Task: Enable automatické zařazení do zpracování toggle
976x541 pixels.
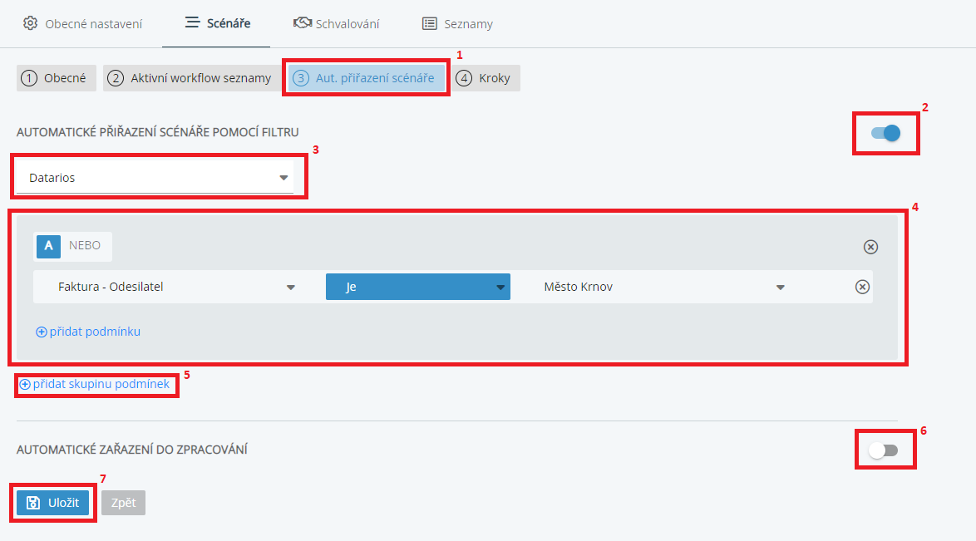Action: point(884,450)
